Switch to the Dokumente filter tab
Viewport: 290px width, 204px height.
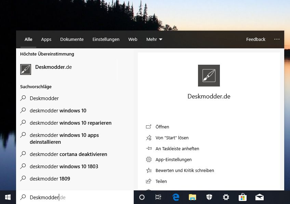tap(72, 40)
